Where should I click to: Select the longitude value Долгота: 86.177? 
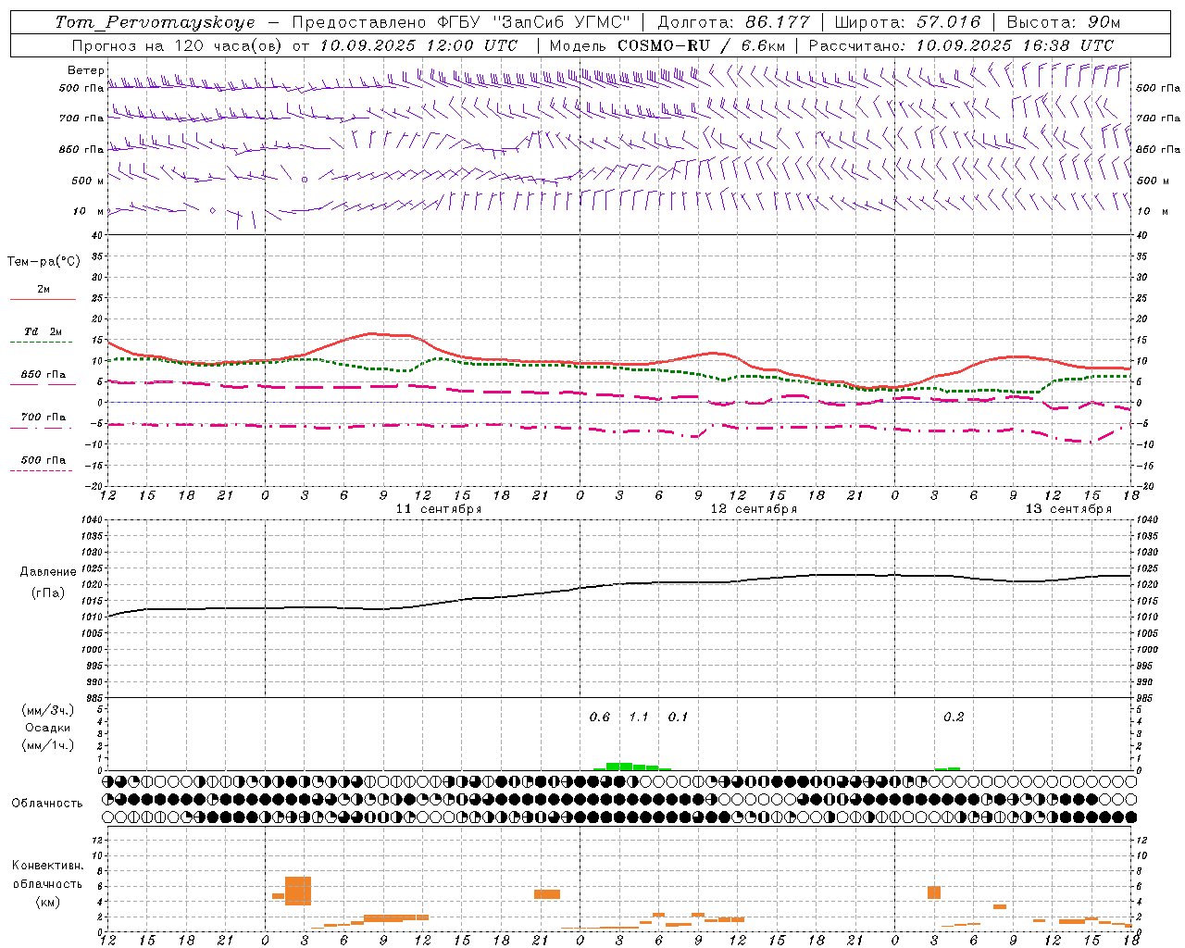coord(733,22)
